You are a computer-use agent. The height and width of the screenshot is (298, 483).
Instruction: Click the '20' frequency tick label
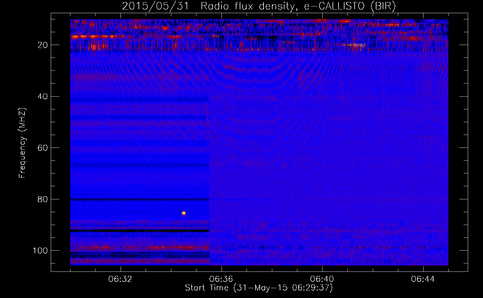click(x=43, y=45)
